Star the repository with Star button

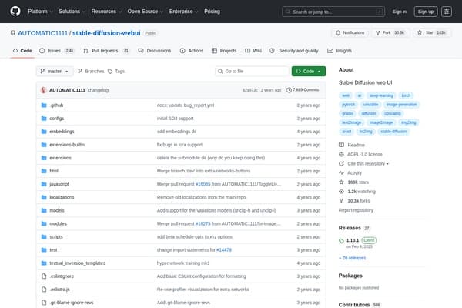click(432, 32)
